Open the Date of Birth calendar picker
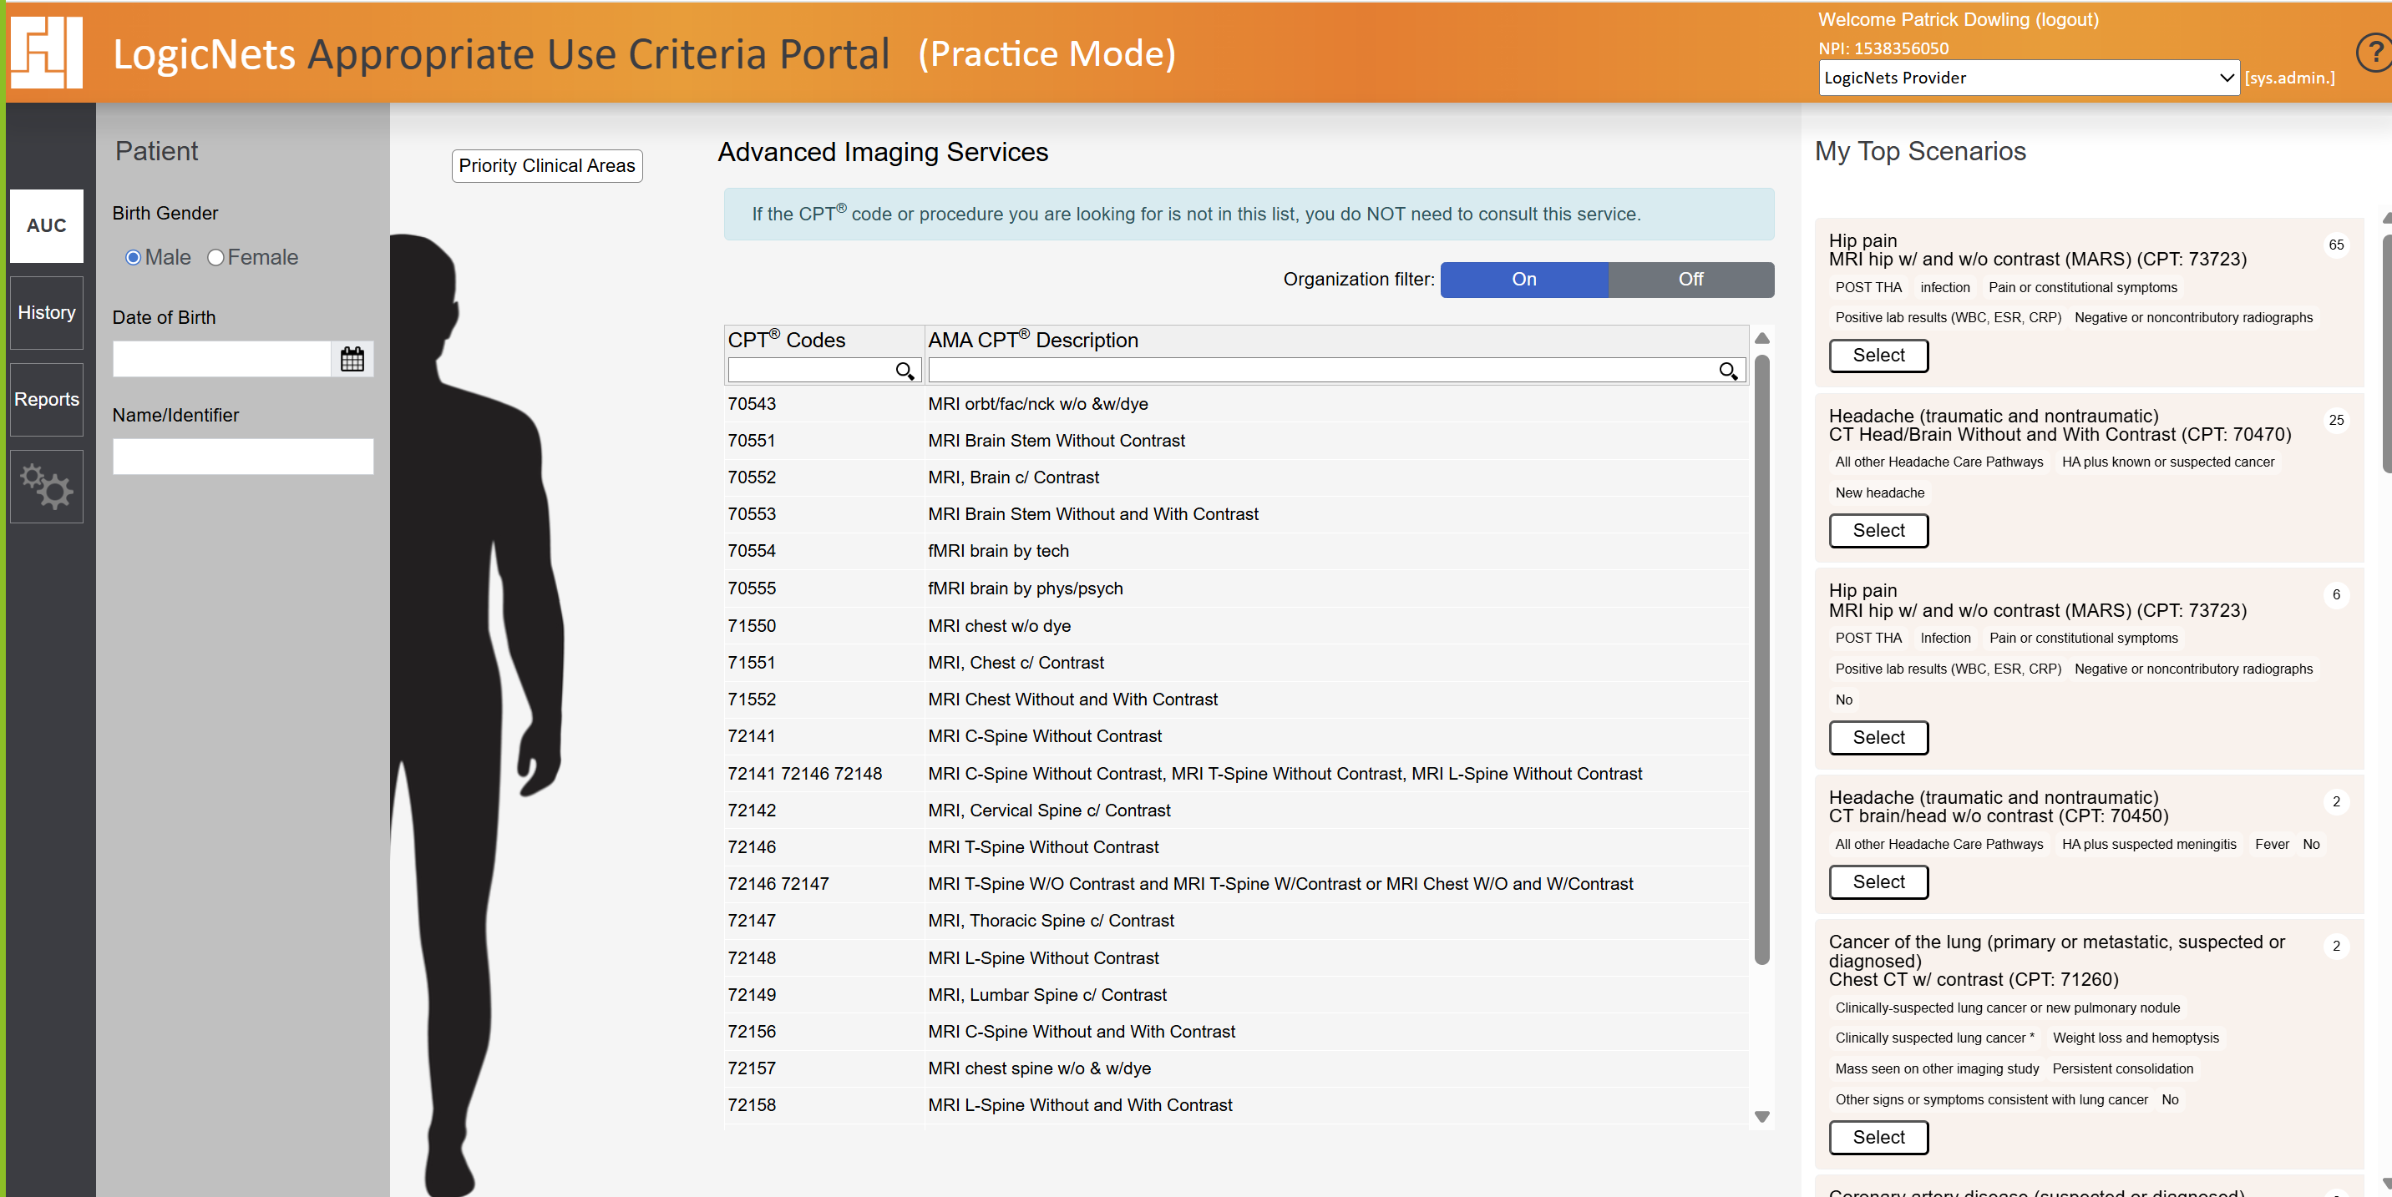The height and width of the screenshot is (1197, 2392). pyautogui.click(x=352, y=359)
